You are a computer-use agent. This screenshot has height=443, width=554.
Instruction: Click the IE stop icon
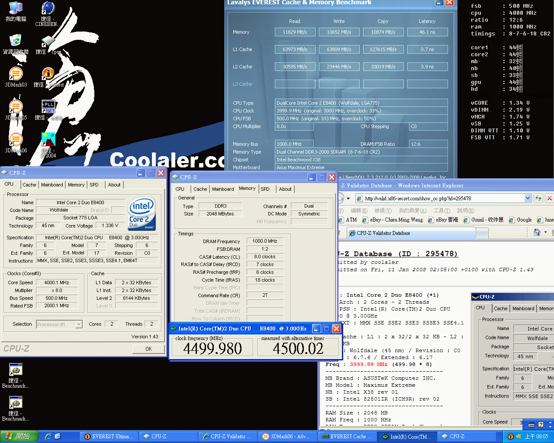[x=550, y=198]
